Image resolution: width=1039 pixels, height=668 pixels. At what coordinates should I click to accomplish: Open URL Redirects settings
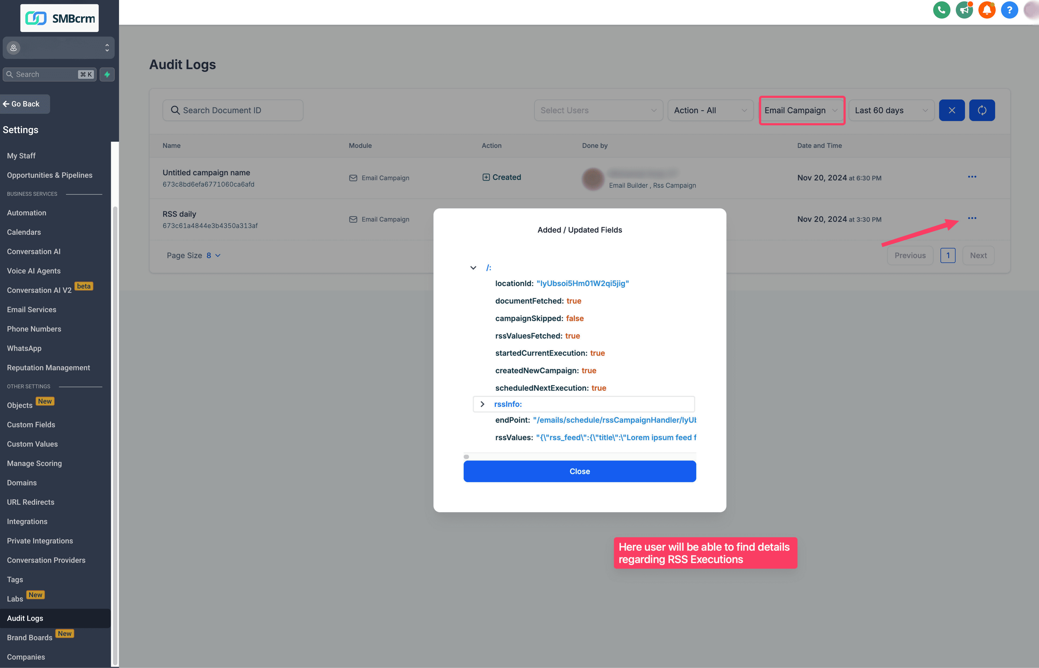(x=30, y=502)
